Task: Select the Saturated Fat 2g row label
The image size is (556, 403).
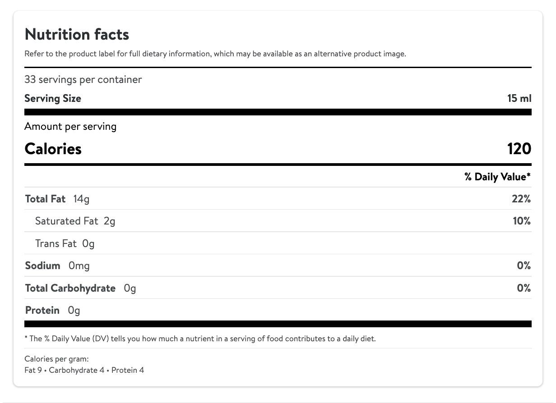Action: 75,221
